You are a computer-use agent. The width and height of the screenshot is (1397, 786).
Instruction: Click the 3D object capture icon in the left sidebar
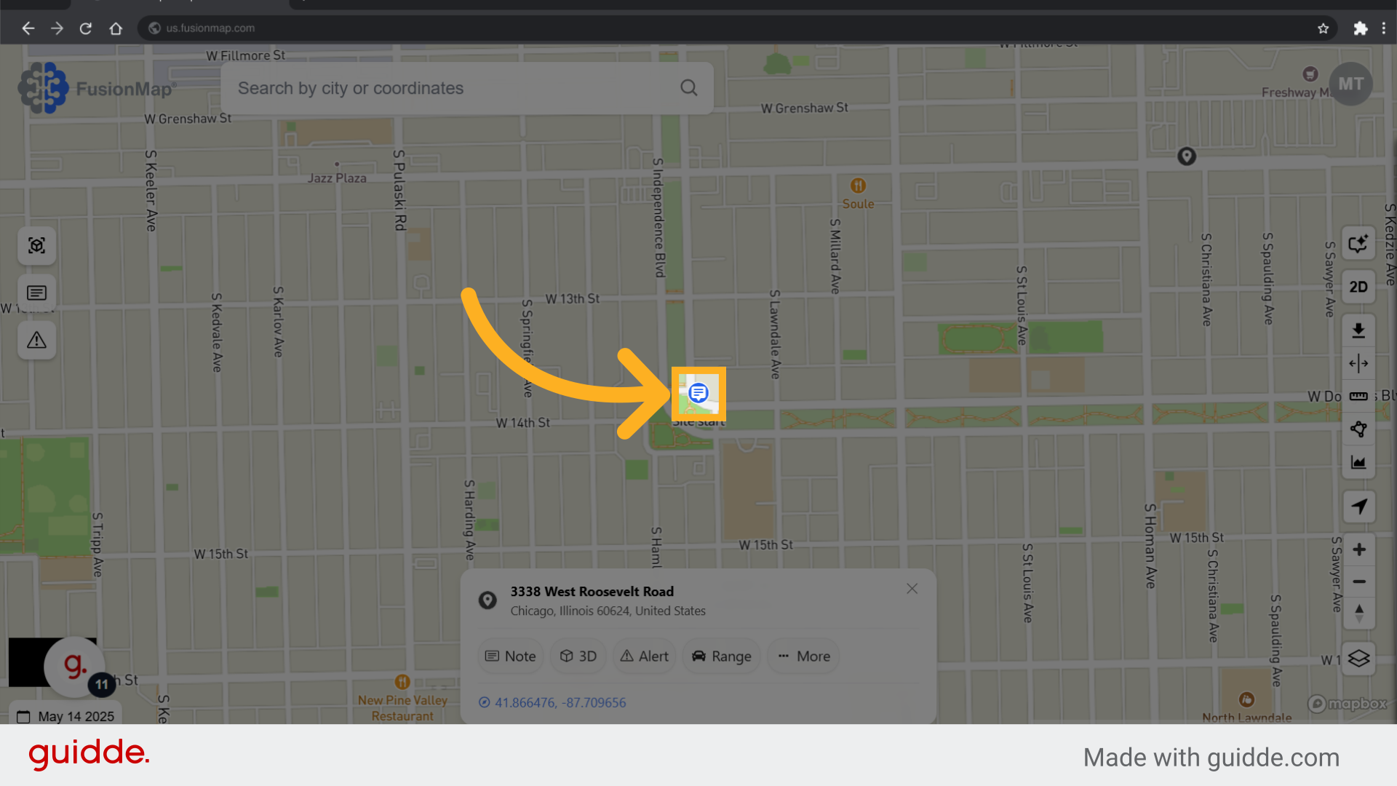point(36,245)
